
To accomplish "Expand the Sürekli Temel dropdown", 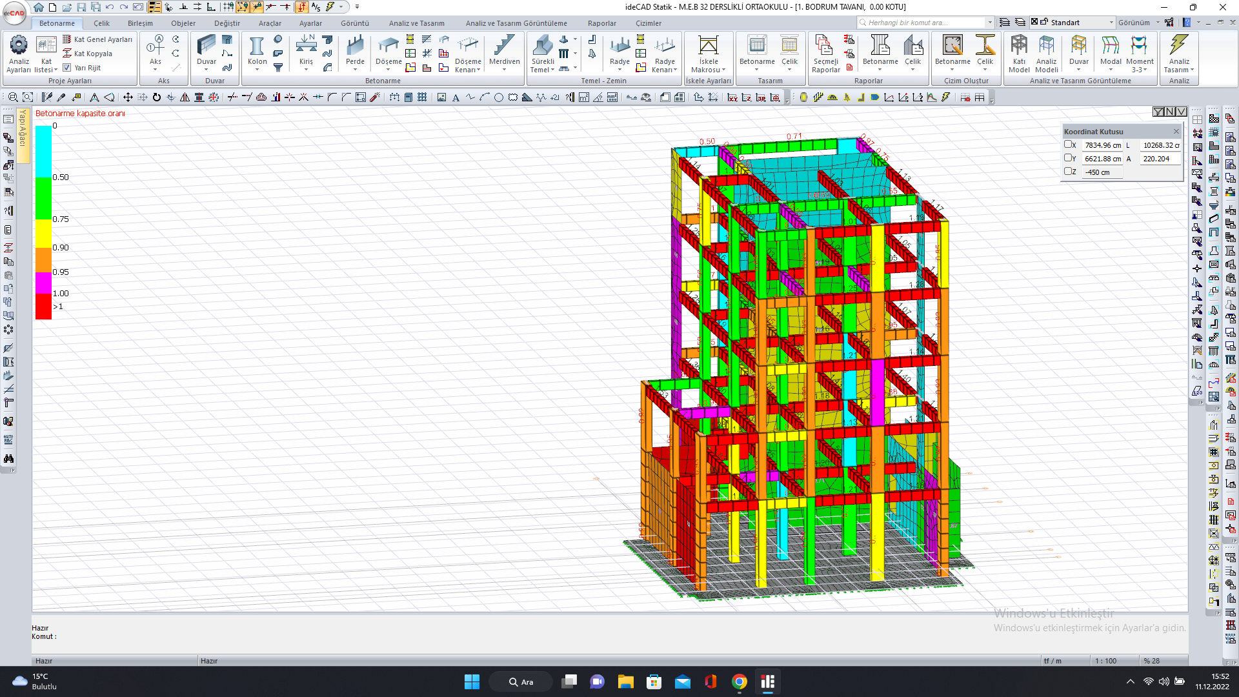I will (x=552, y=70).
